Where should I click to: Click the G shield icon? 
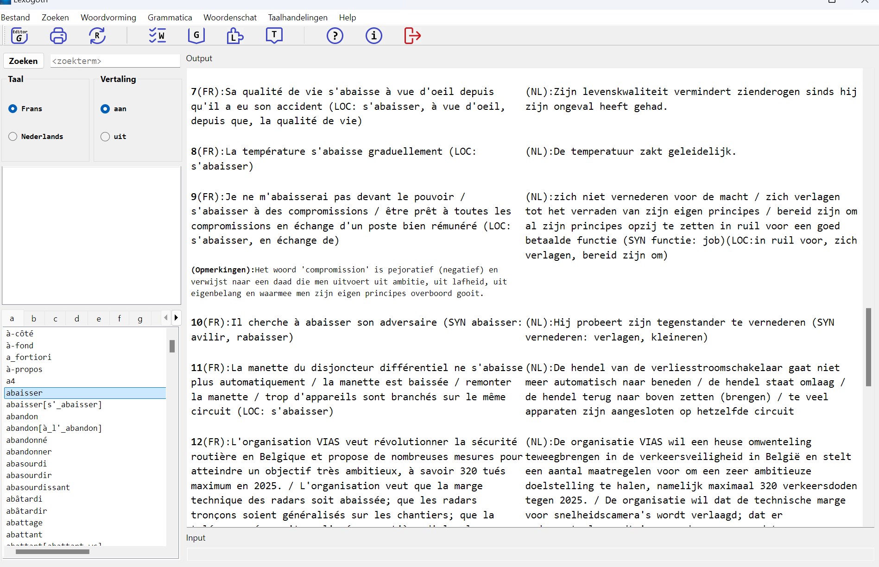pos(196,36)
